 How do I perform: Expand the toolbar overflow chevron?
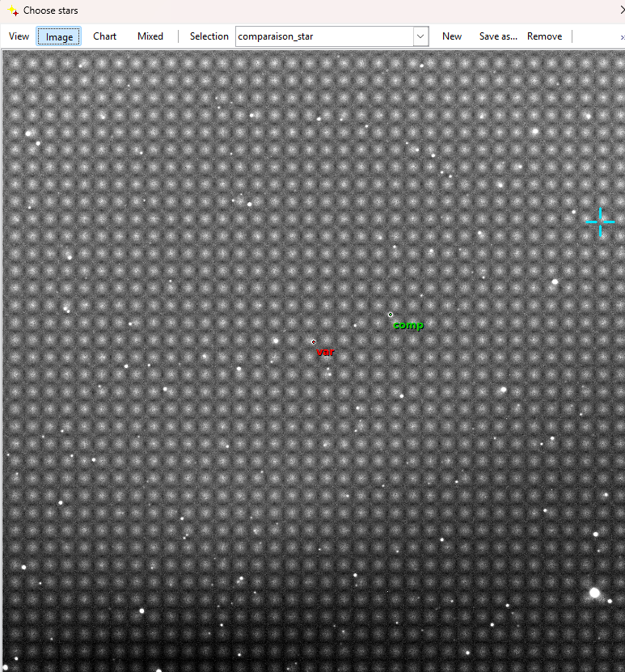[621, 37]
